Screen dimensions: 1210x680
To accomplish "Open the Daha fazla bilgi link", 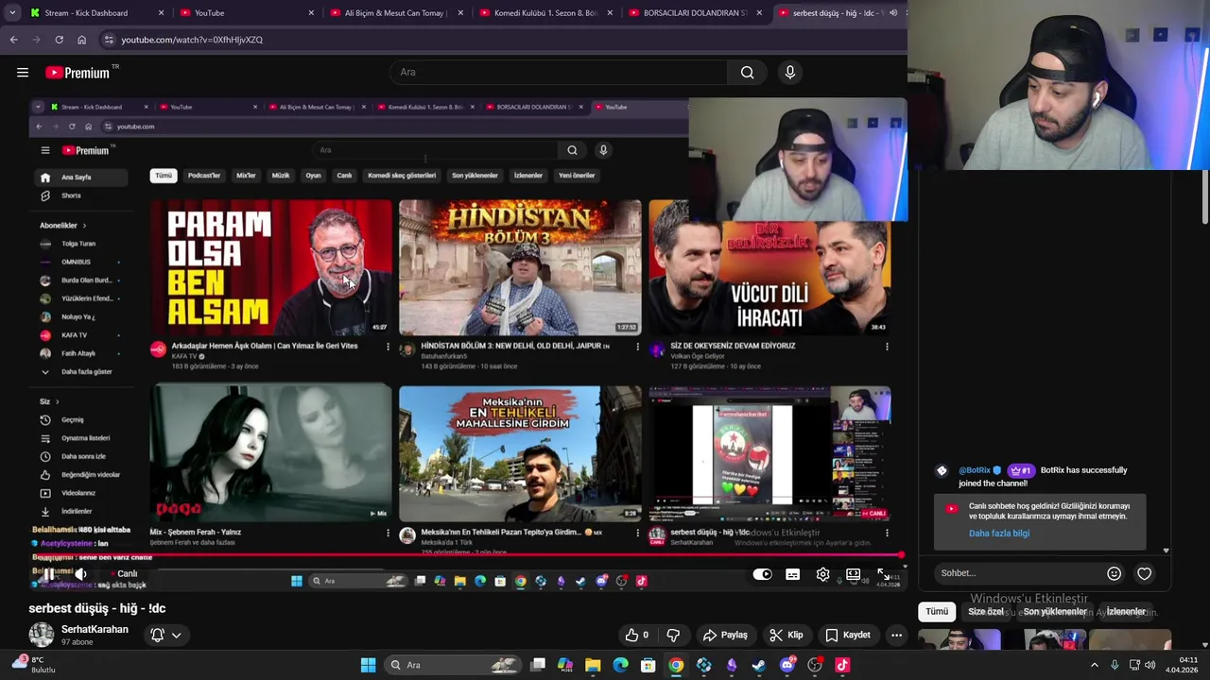I will [998, 534].
